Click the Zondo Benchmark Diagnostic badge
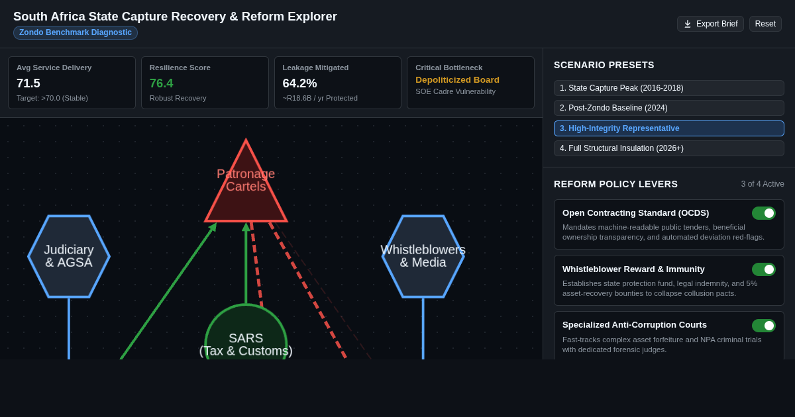The width and height of the screenshot is (795, 417). click(76, 32)
